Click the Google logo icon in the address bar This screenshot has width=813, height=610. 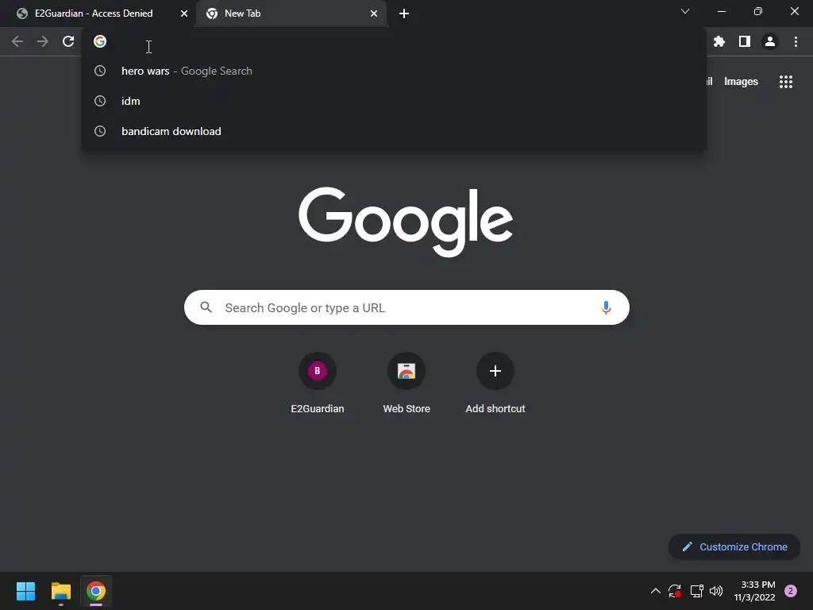tap(100, 41)
